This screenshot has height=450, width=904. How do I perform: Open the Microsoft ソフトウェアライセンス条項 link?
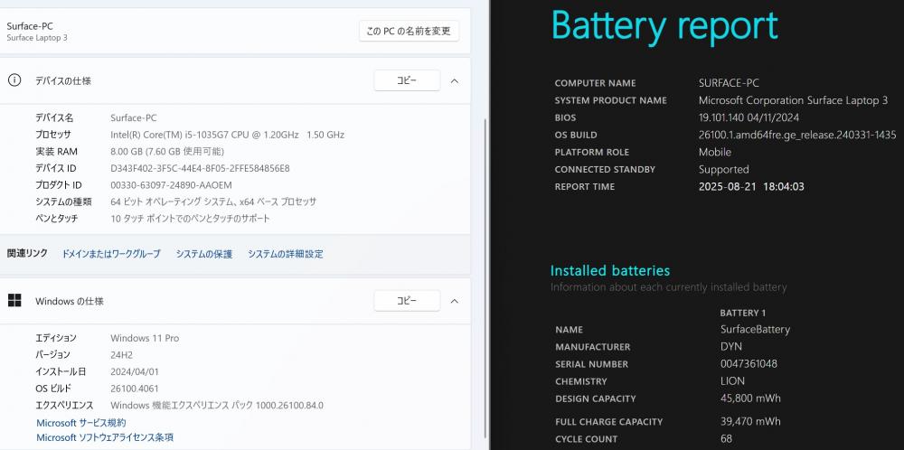tap(105, 437)
